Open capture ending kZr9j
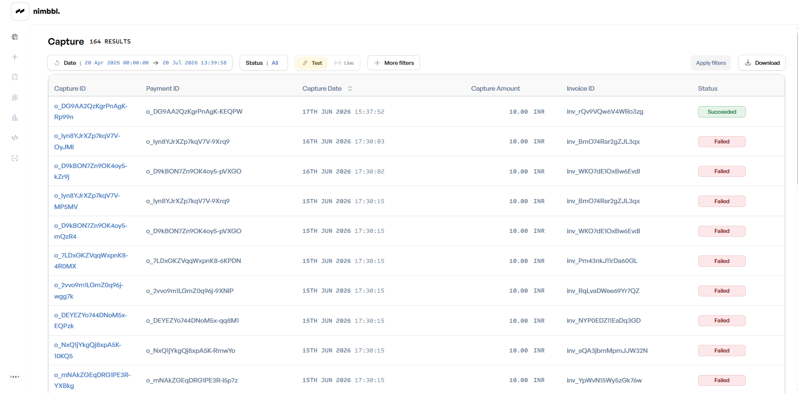The width and height of the screenshot is (798, 393). (x=91, y=171)
